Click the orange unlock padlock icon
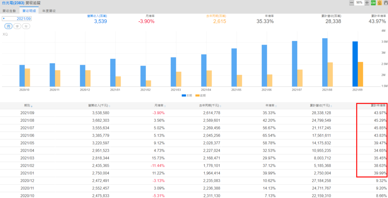The image size is (388, 198). click(379, 3)
